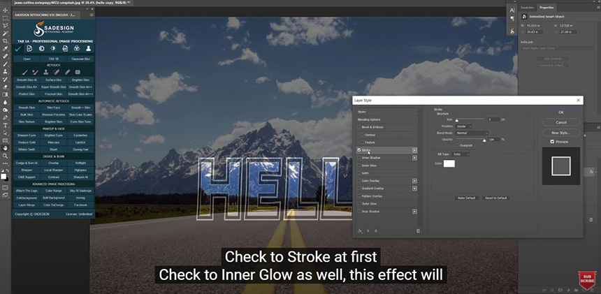Enable the Bevel & Emboss checkbox
This screenshot has height=294, width=601.
[x=359, y=127]
